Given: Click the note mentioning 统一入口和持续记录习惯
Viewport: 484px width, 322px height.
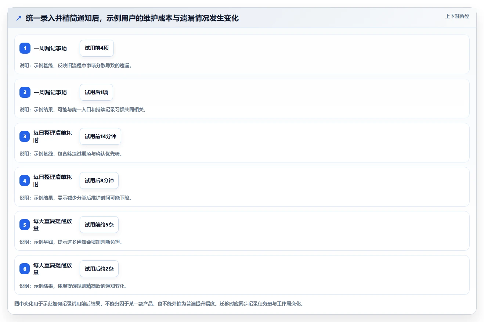Looking at the screenshot, I should click(x=83, y=110).
